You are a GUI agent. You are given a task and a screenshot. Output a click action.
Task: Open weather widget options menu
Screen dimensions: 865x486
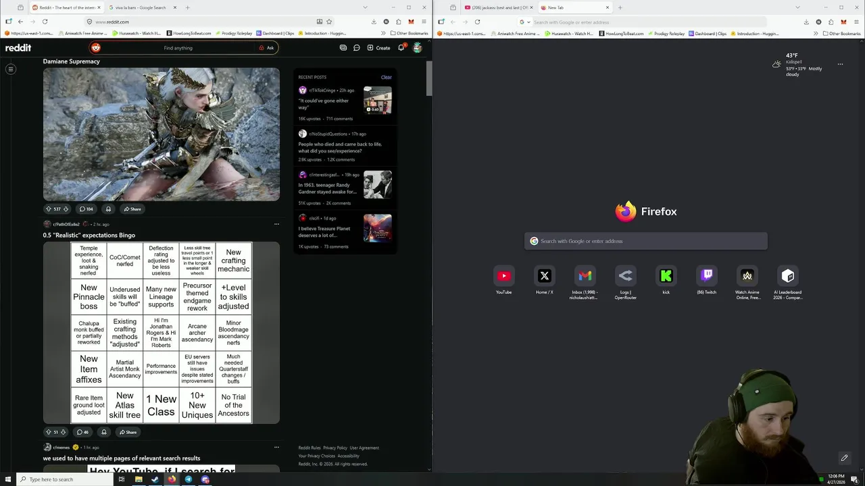pos(840,64)
